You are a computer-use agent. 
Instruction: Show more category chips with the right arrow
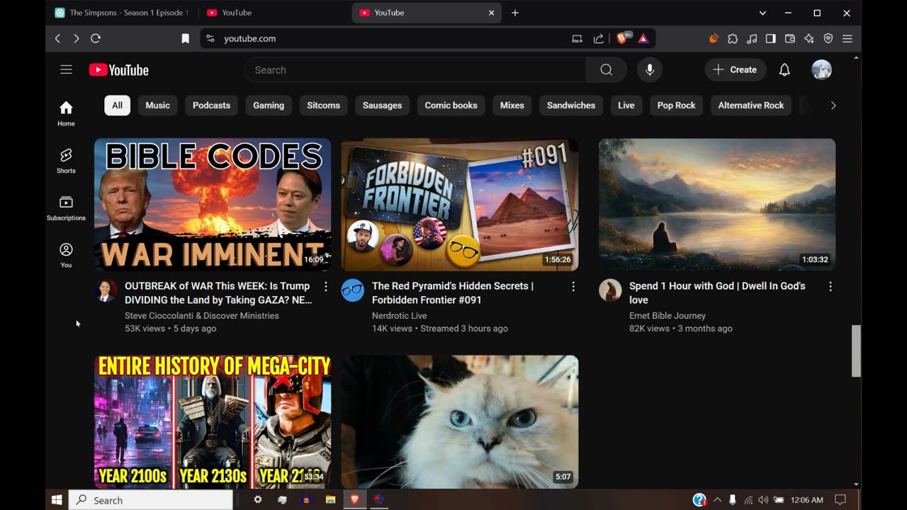[x=833, y=106]
